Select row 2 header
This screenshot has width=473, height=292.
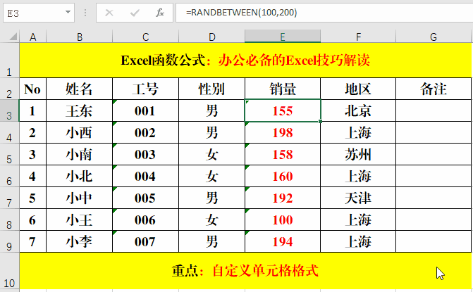tap(10, 89)
